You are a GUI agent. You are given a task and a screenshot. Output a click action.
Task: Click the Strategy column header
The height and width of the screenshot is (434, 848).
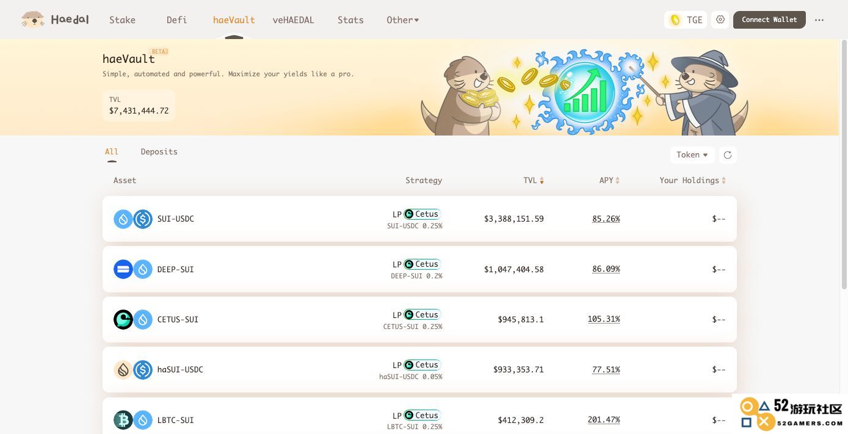(x=424, y=181)
